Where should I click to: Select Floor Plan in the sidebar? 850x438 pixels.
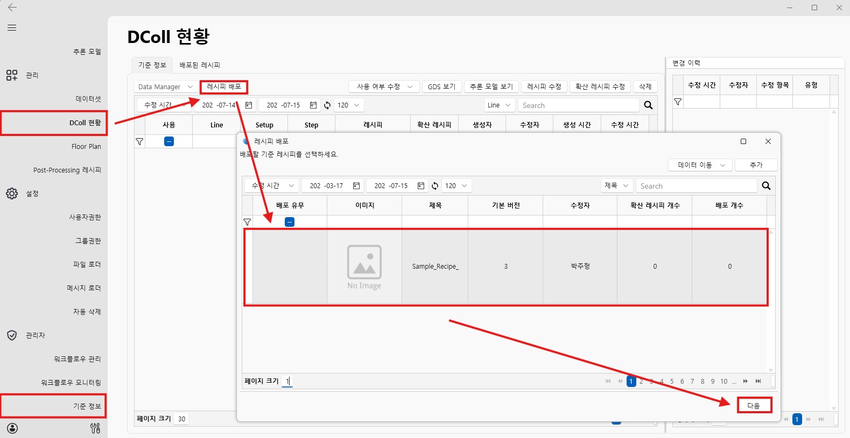(x=86, y=146)
